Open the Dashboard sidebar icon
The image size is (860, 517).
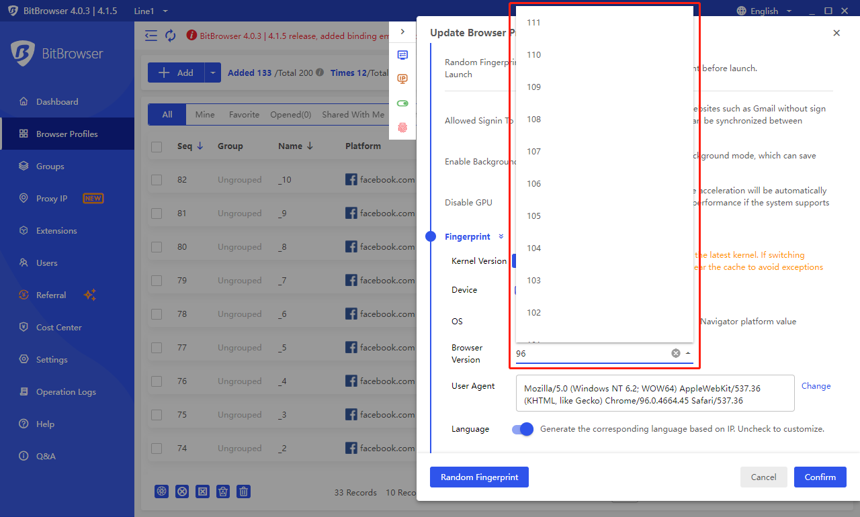click(24, 102)
